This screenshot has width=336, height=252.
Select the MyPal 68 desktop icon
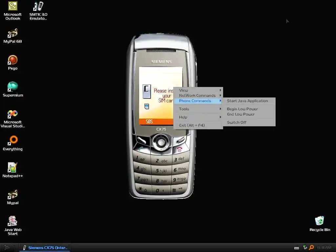13,36
